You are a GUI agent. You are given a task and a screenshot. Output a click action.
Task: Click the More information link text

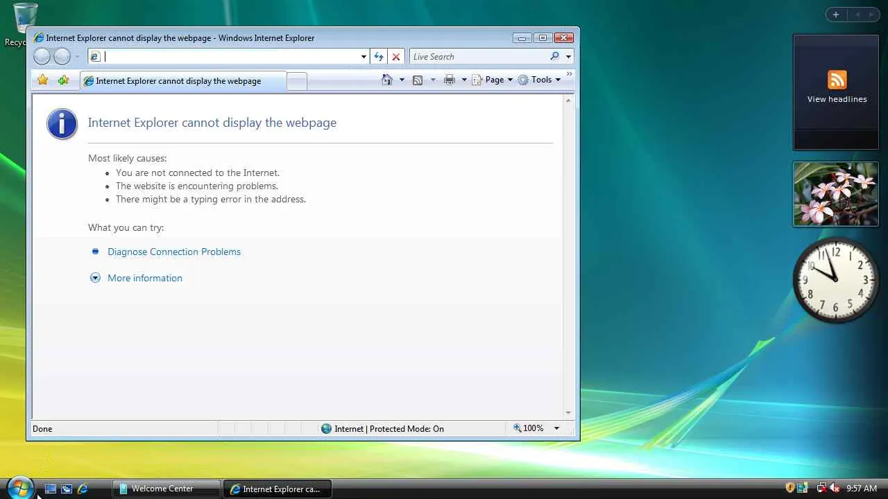point(145,278)
